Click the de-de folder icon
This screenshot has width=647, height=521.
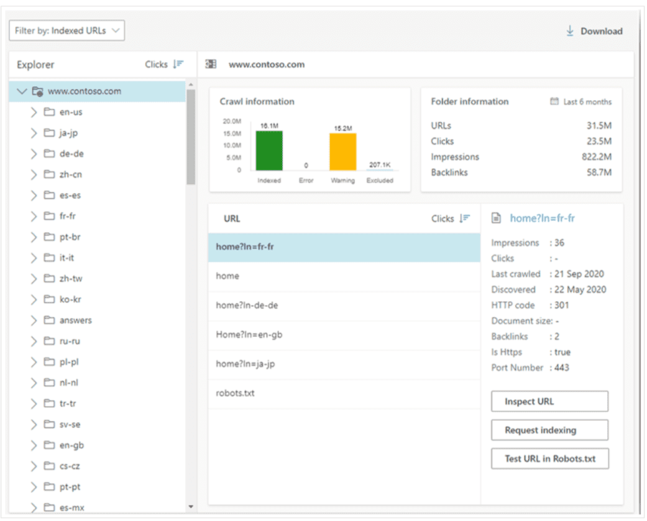click(50, 154)
